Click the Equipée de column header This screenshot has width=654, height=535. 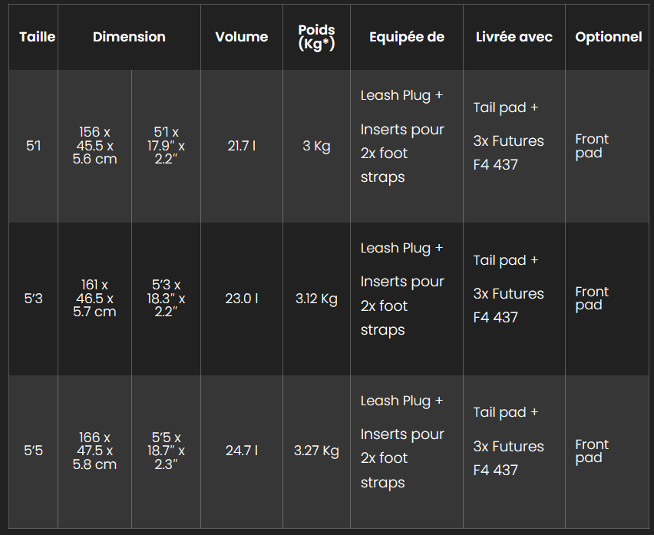tap(406, 37)
